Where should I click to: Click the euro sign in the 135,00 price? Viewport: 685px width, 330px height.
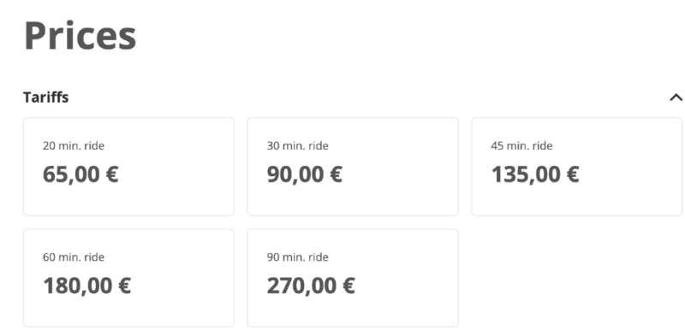click(x=573, y=174)
